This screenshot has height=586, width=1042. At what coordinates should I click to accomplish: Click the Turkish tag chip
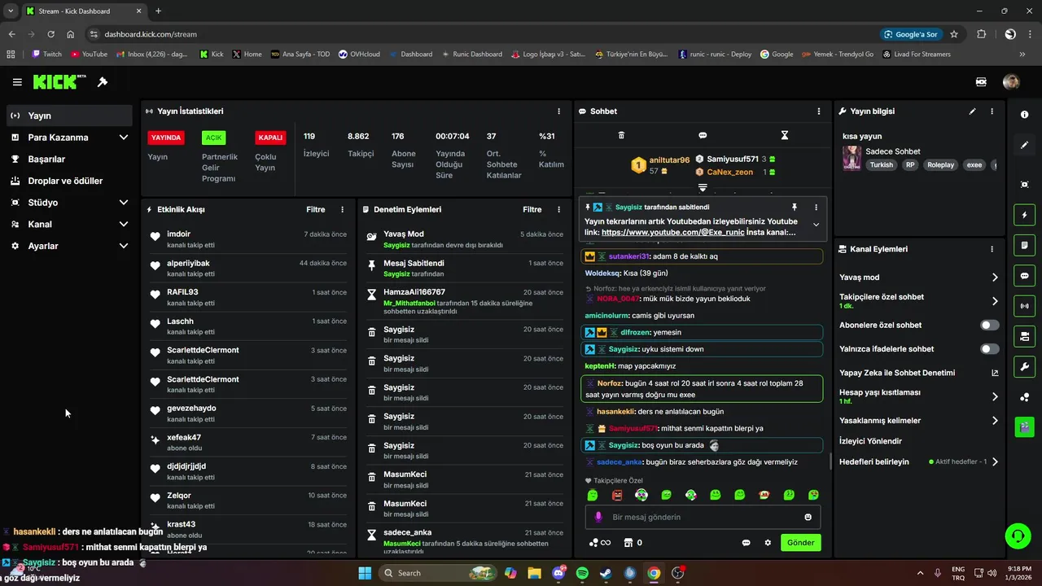pos(881,164)
